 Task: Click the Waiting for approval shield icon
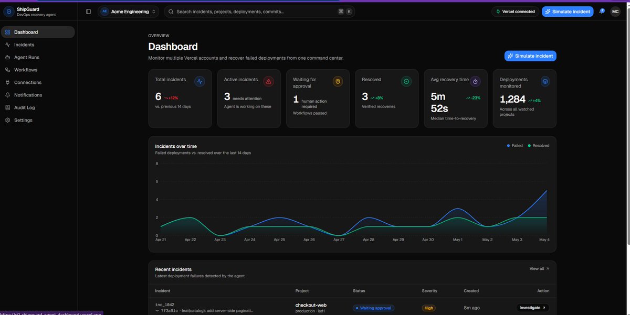coord(338,81)
